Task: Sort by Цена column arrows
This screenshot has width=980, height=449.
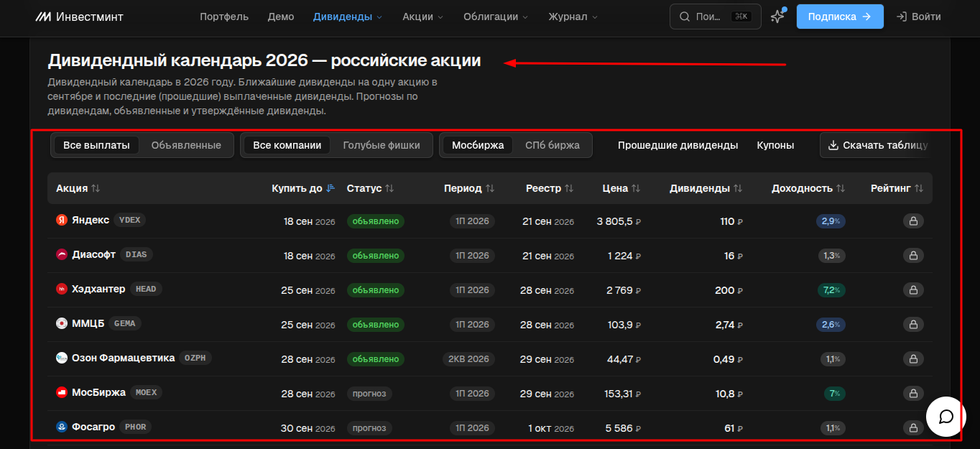Action: [x=635, y=188]
